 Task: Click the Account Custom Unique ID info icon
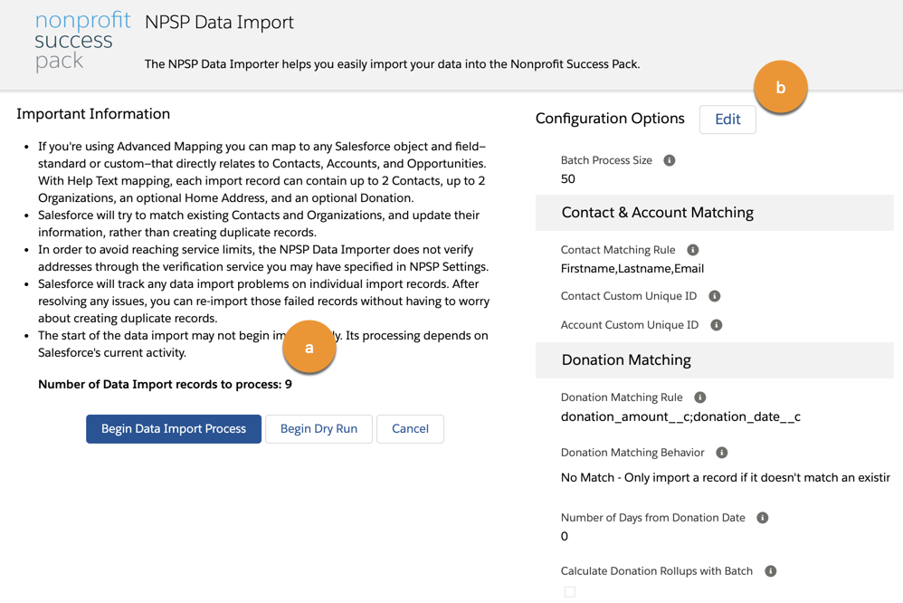[715, 324]
